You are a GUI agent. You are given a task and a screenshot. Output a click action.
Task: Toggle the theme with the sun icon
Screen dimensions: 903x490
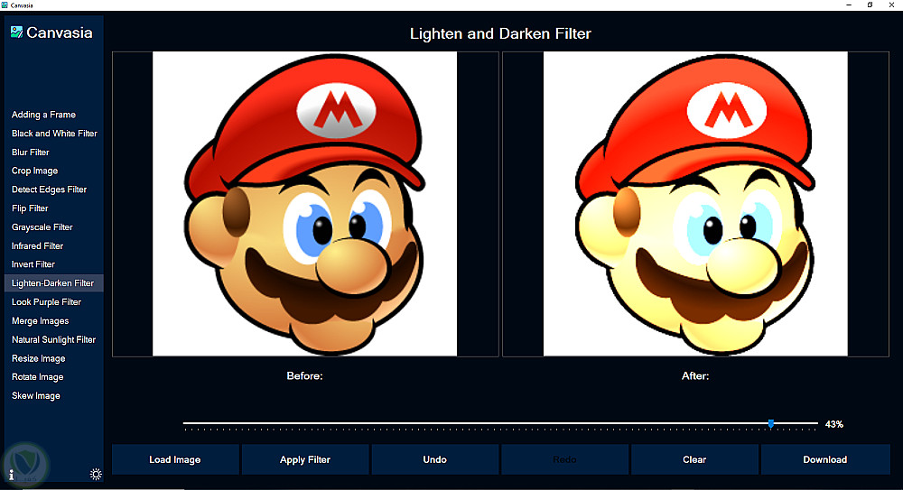pyautogui.click(x=96, y=474)
